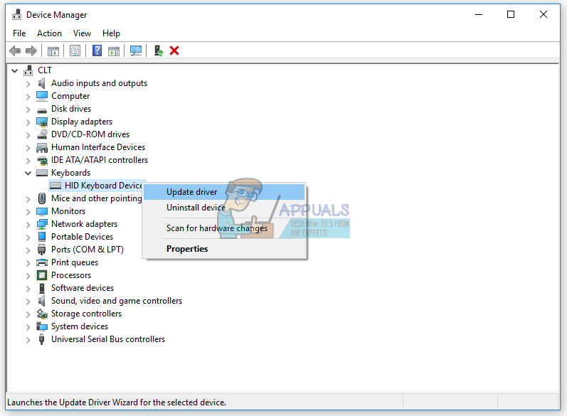Screen dimensions: 567x416
Task: Click the Back arrow toolbar icon
Action: point(15,51)
